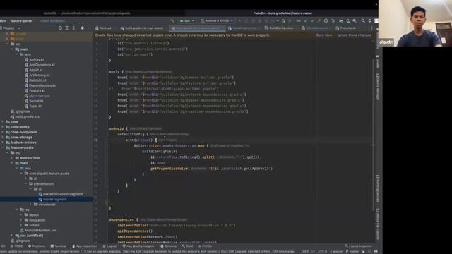Switch to ApiKey.kt editor tab

tap(104, 28)
